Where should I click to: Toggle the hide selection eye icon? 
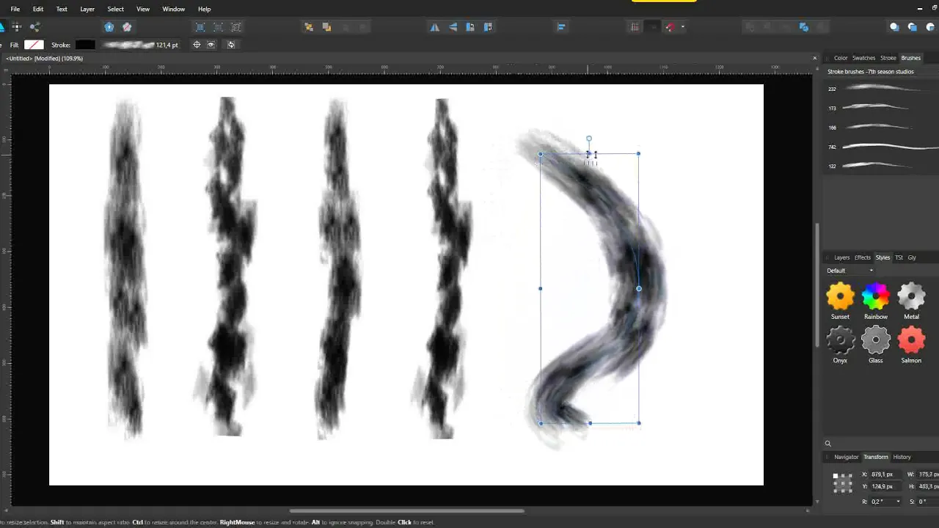[x=211, y=45]
